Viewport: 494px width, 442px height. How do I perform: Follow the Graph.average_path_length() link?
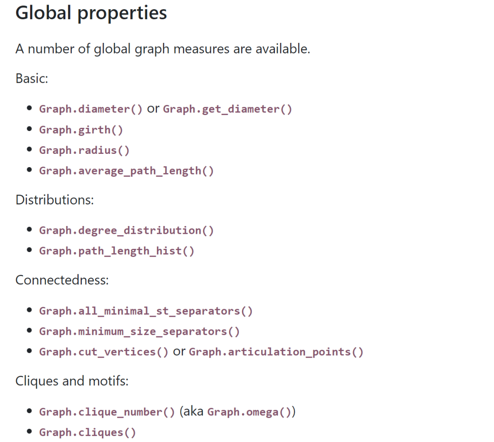[126, 171]
